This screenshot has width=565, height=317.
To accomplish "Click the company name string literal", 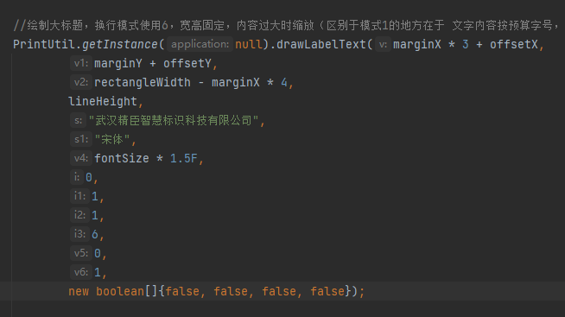I will [x=174, y=121].
